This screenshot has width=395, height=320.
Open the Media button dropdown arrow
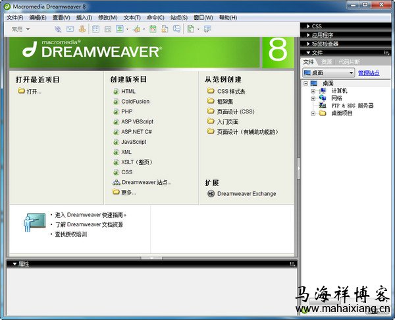click(144, 29)
